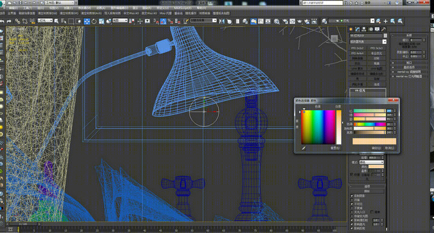
Task: Open the reference coordinate system dropdown
Action: tap(120, 20)
